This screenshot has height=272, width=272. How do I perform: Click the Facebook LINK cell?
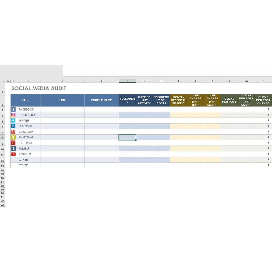point(62,109)
